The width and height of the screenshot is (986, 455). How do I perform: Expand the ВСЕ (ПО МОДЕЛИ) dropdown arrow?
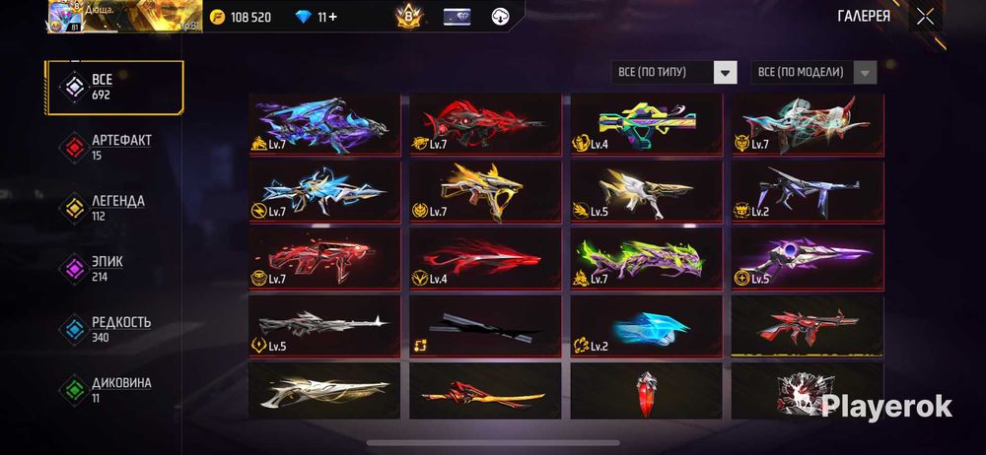[x=865, y=72]
